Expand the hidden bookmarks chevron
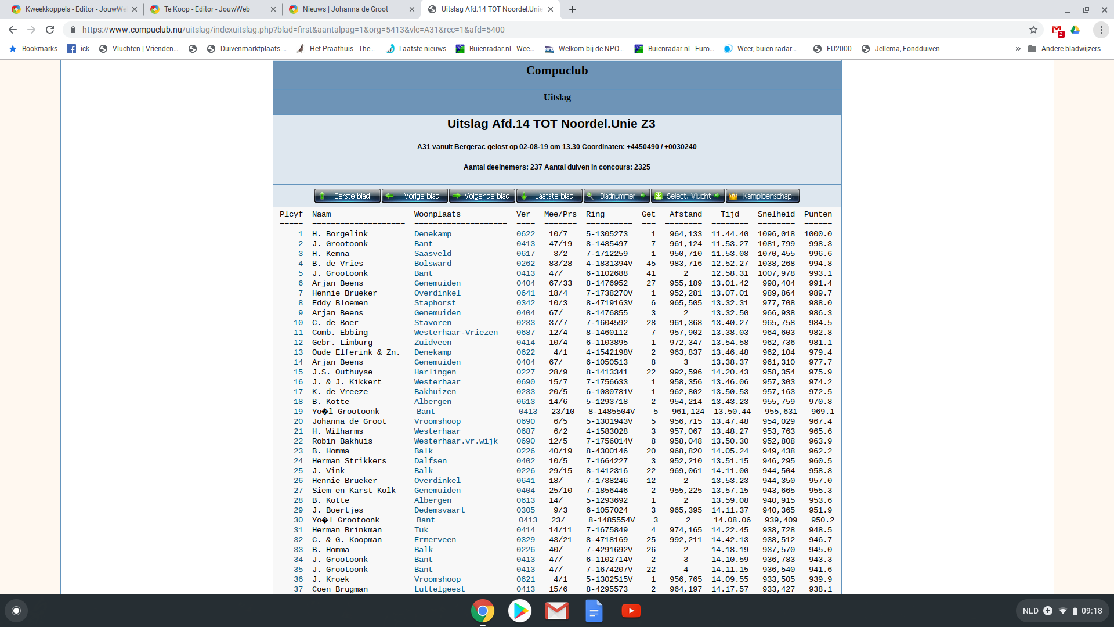The width and height of the screenshot is (1114, 627). (1018, 49)
